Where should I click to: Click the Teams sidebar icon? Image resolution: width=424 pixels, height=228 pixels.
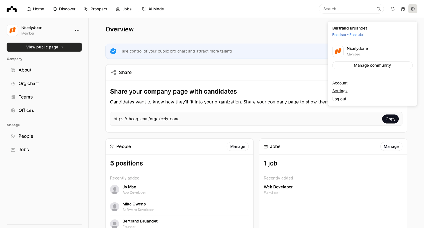point(13,97)
